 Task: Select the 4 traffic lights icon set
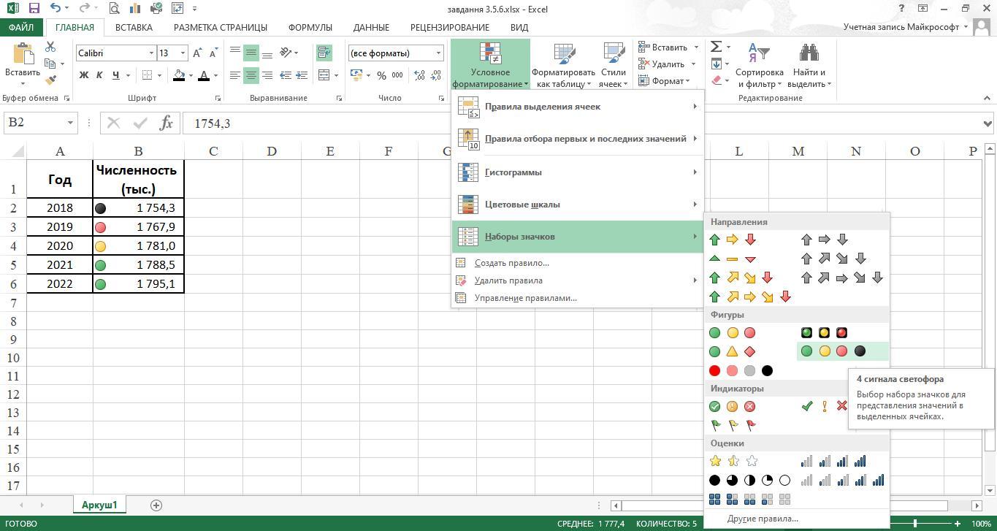click(x=833, y=351)
